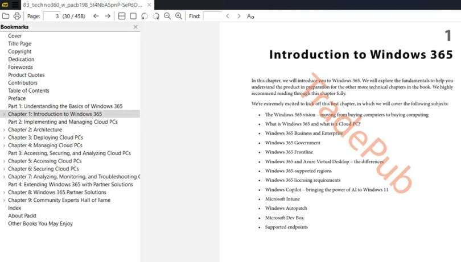Image resolution: width=461 pixels, height=262 pixels.
Task: Go to the next page arrow
Action: tap(108, 16)
